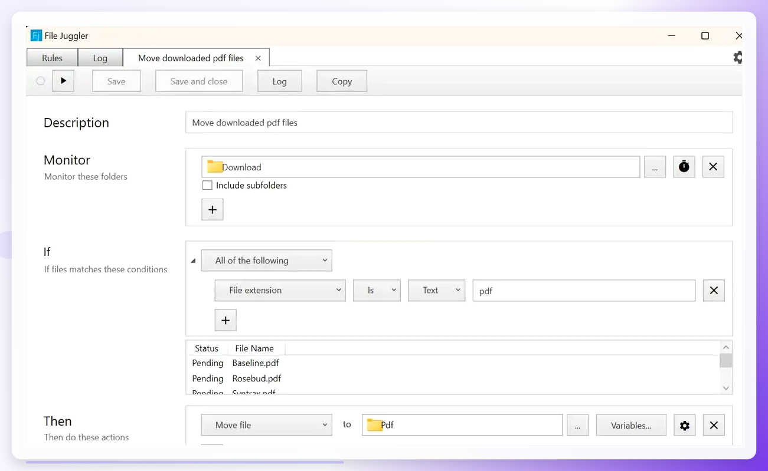Collapse the condition group triangle
The height and width of the screenshot is (471, 768).
(193, 261)
